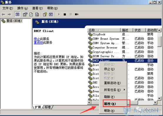The image size is (163, 116).
Task: Select the DHCP Client row name
Action: click(x=101, y=61)
